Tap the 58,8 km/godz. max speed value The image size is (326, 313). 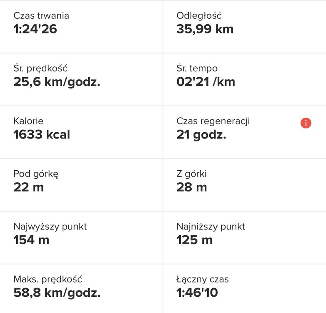57,293
